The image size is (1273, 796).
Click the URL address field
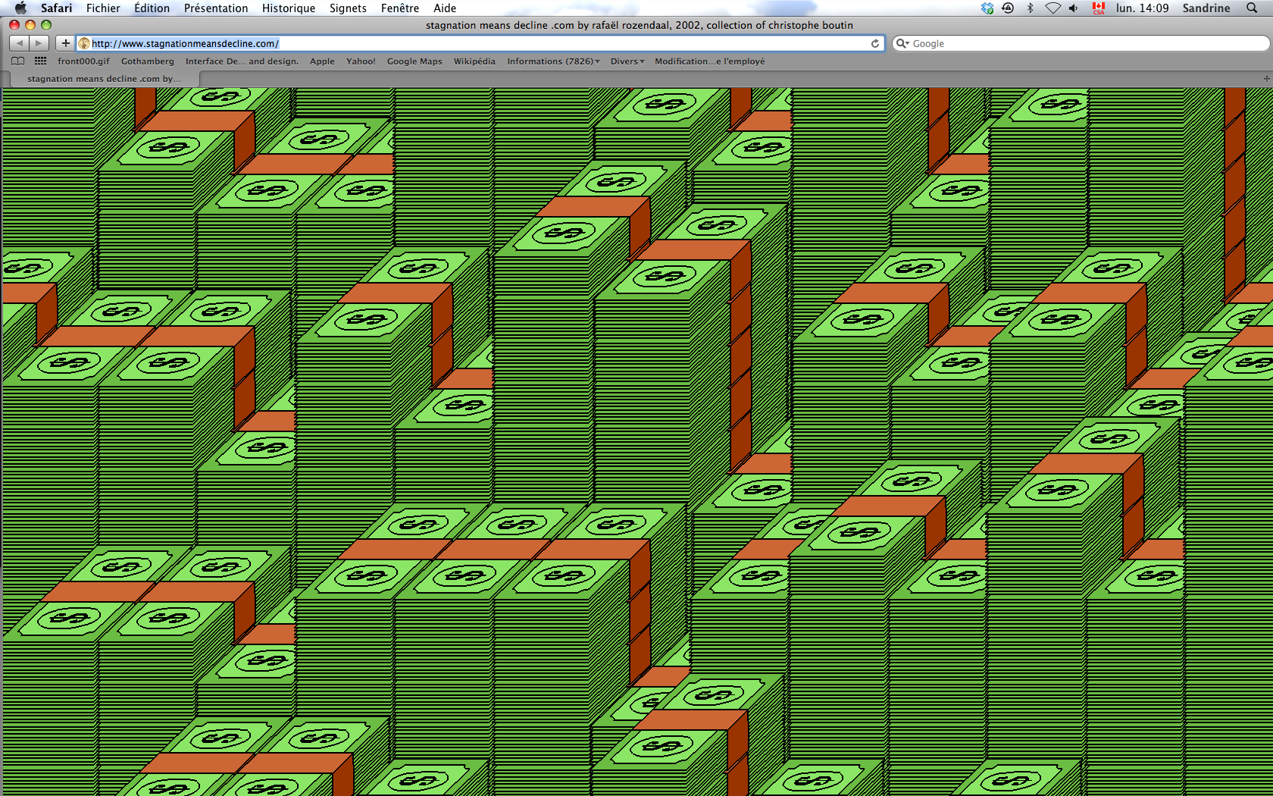point(480,43)
